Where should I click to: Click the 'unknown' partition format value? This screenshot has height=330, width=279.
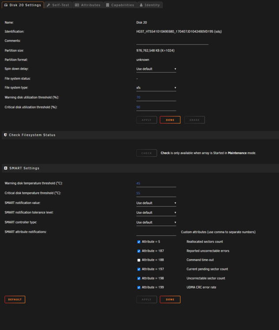143,60
